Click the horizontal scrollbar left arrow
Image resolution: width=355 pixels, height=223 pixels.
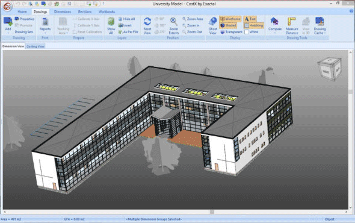coord(5,212)
